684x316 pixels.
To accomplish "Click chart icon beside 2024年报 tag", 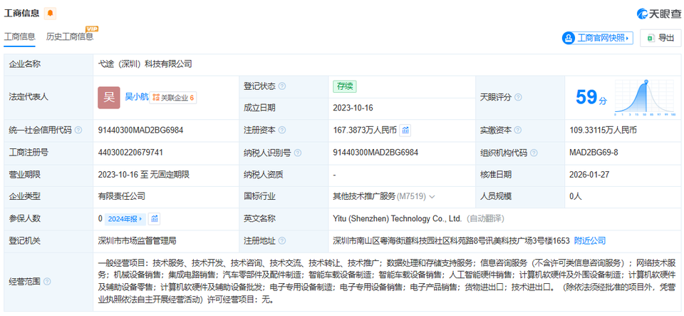I will (x=155, y=218).
